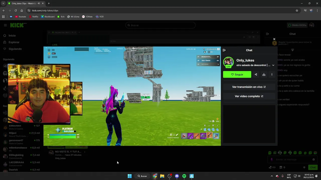Click the Only_lukes channel name
Viewport: 321px width, 180px height.
coord(245,60)
